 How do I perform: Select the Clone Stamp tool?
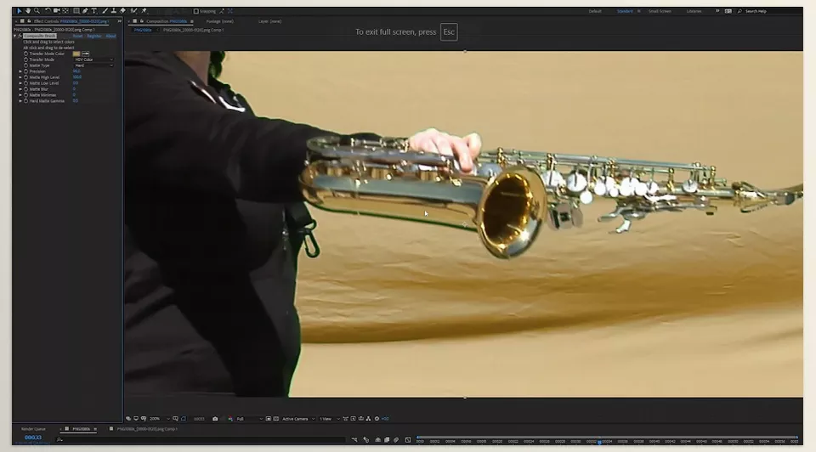click(x=113, y=11)
